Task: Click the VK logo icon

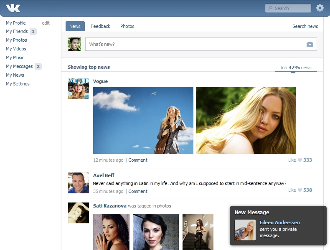Action: 13,8
